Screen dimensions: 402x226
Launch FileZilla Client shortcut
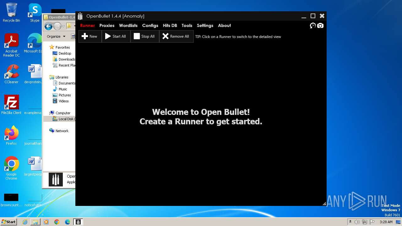point(11,105)
